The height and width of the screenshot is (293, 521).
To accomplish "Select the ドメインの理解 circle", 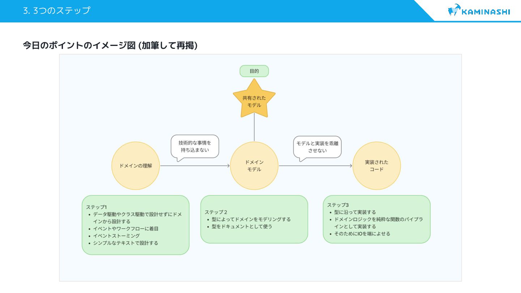I will [136, 166].
